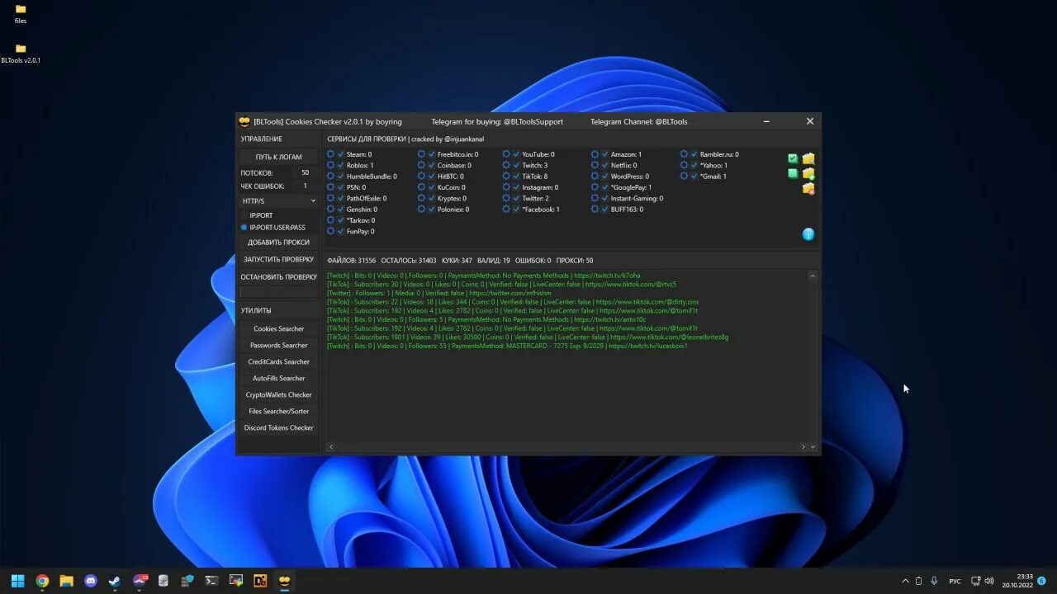Screen dimensions: 1057x594
Task: Click the log panel scroll-down arrow
Action: pos(813,446)
